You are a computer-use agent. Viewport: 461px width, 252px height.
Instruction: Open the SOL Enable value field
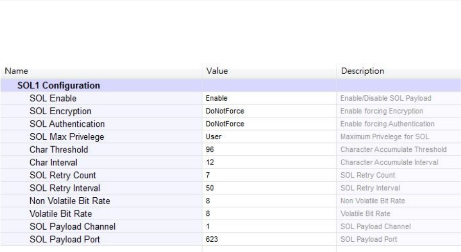(269, 98)
